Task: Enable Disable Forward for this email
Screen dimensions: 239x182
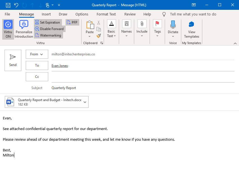Action: [x=50, y=29]
